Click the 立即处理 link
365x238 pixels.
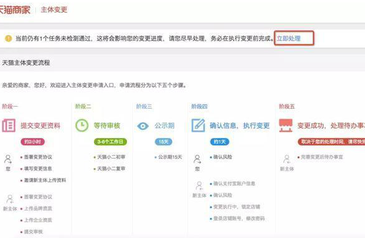point(289,38)
